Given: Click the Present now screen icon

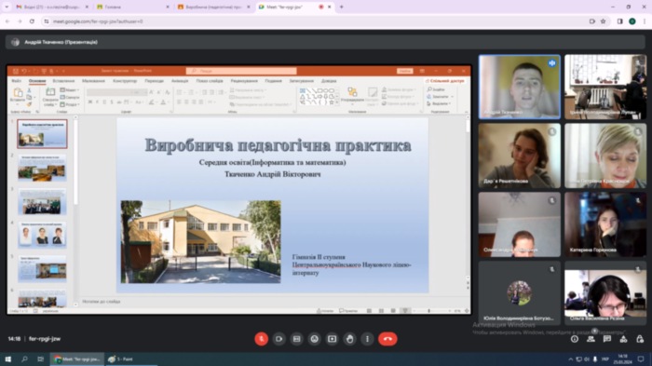Looking at the screenshot, I should click(332, 339).
